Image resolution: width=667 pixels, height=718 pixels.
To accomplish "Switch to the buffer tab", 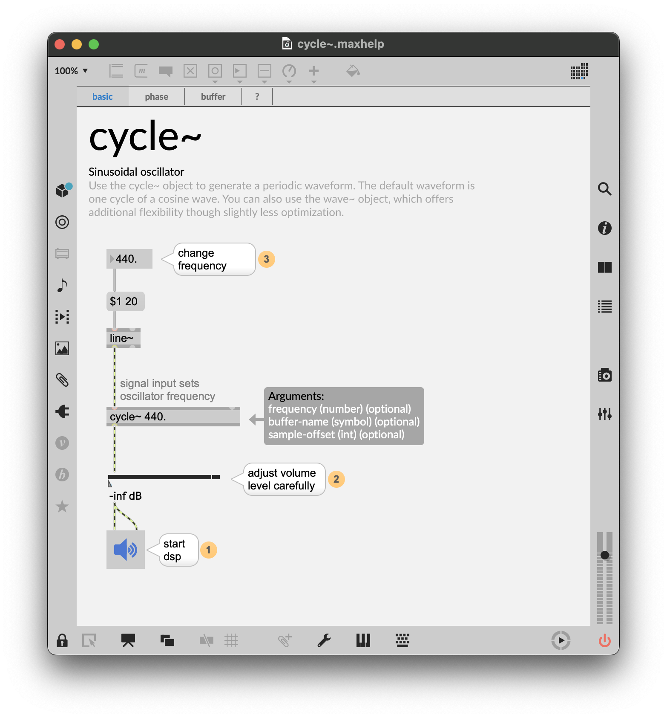I will (213, 97).
